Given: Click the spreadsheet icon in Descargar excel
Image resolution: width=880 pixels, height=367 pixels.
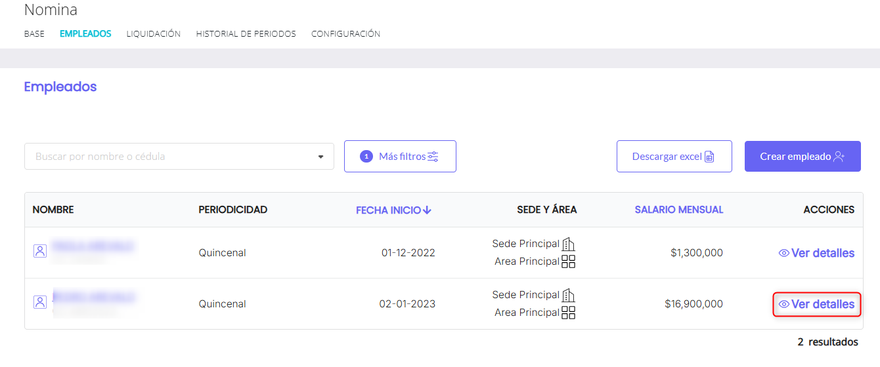Looking at the screenshot, I should pyautogui.click(x=709, y=157).
